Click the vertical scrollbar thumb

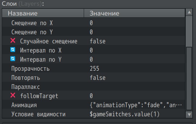click(x=189, y=79)
